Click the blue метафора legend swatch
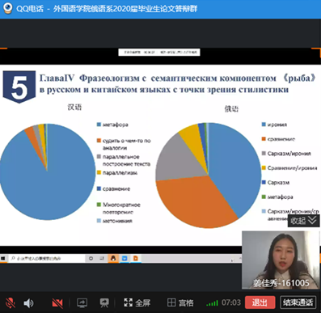 (99, 125)
